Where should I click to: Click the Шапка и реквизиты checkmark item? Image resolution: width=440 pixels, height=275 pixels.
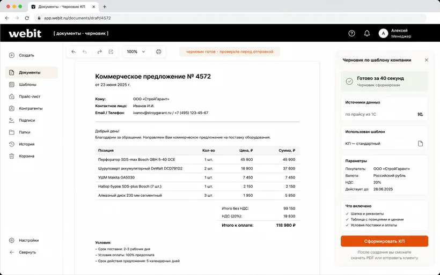point(365,213)
